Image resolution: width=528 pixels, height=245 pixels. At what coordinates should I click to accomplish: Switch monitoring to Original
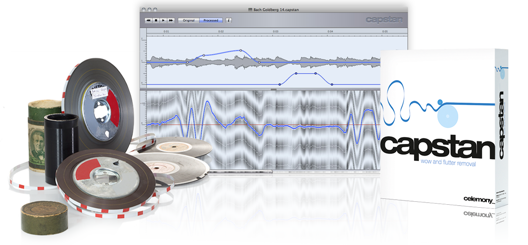tap(189, 21)
